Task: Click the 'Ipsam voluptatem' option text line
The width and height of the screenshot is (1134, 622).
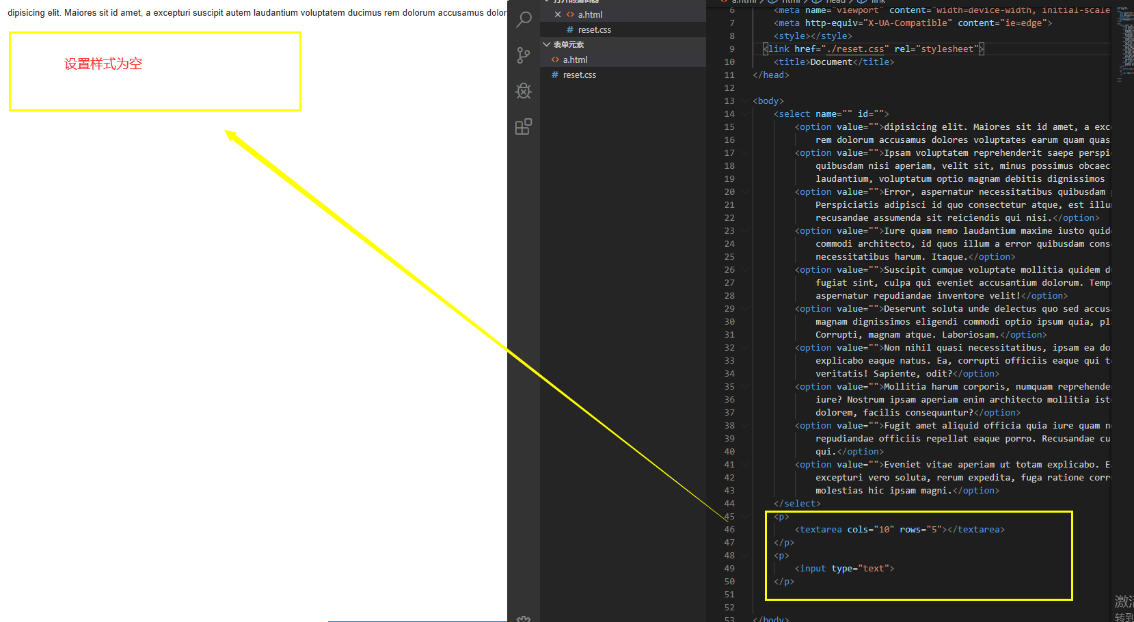Action: tap(953, 152)
